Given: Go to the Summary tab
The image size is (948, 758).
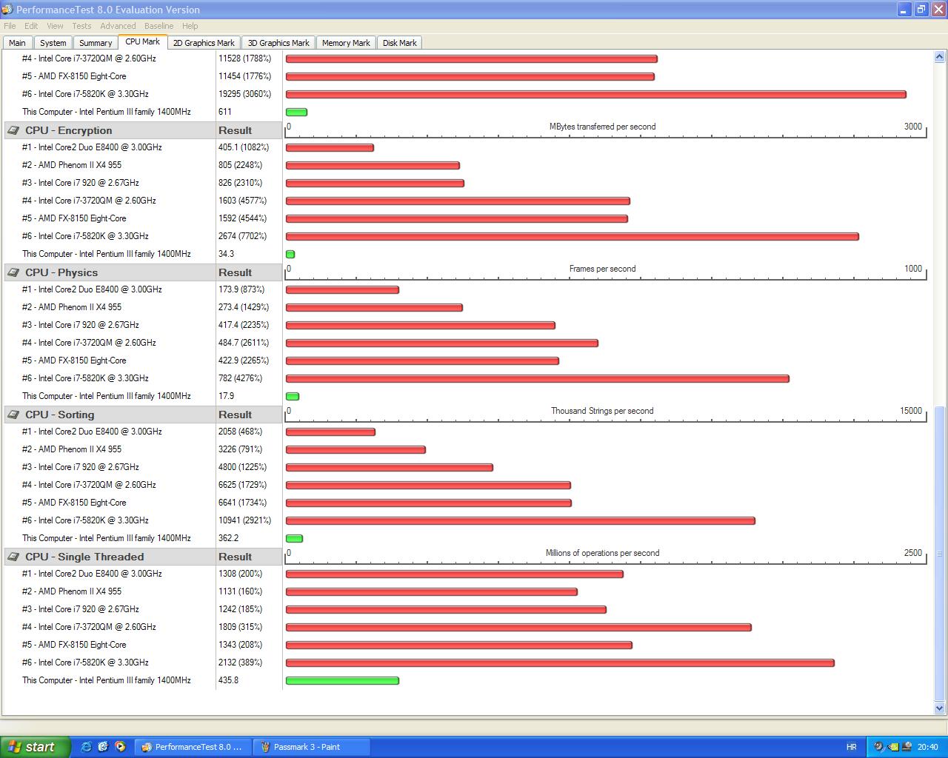Looking at the screenshot, I should tap(96, 43).
